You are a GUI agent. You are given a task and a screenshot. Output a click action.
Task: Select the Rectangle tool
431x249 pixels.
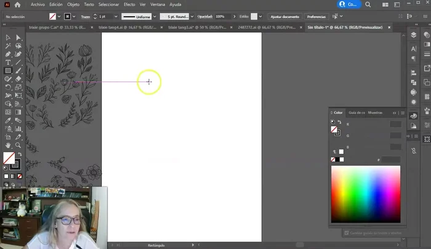[x=8, y=71]
